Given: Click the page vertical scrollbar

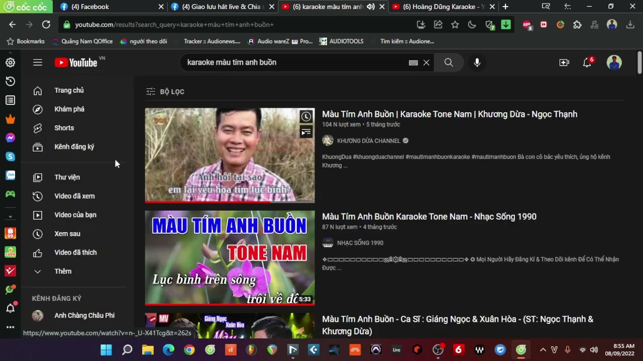Looking at the screenshot, I should click(x=639, y=63).
